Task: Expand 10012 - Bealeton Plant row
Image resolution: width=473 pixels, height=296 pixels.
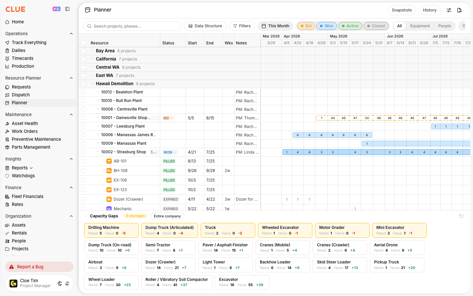Action: [x=98, y=92]
